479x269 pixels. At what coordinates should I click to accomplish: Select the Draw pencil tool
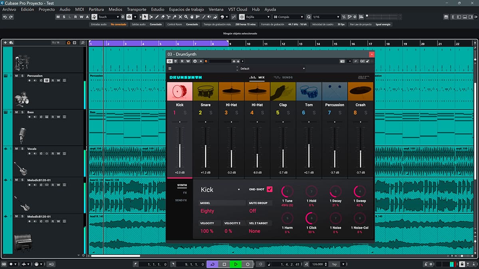point(157,17)
